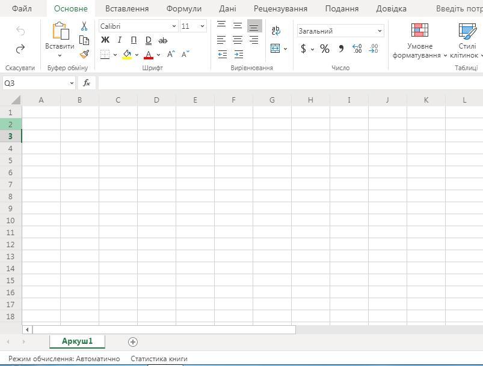Viewport: 483px width, 366px height.
Task: Toggle underline formatting (П)
Action: pos(134,40)
